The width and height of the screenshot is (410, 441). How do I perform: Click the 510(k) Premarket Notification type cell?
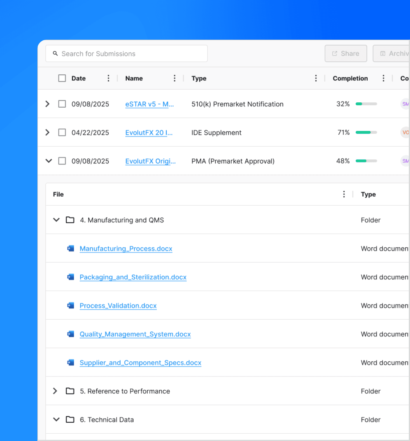(237, 104)
